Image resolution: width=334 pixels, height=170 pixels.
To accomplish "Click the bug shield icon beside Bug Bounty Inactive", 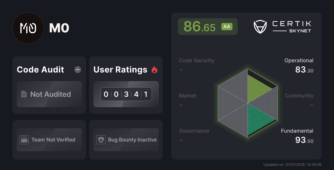I will [x=101, y=139].
